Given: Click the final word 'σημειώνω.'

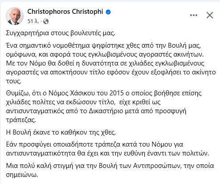Looking at the screenshot, I should coord(22,175).
